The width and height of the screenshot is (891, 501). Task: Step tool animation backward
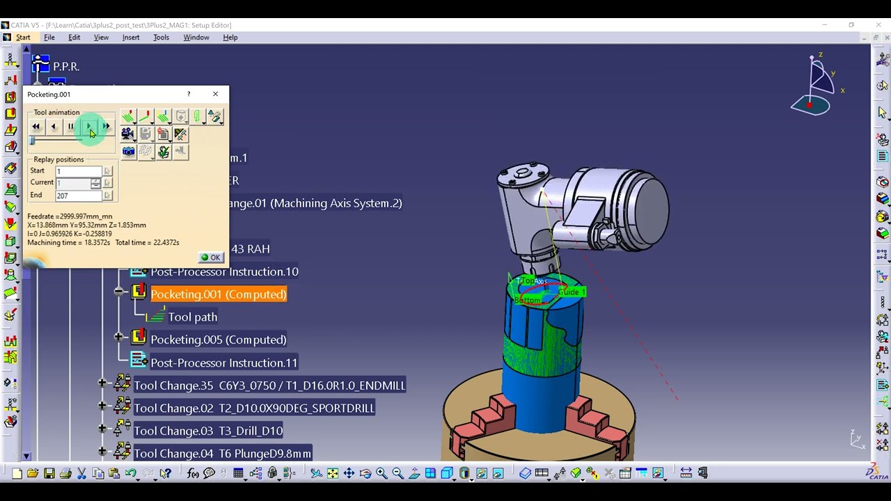(x=54, y=127)
